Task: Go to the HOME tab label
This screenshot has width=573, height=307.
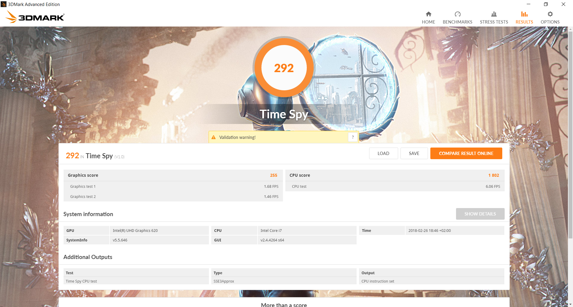Action: click(x=428, y=22)
